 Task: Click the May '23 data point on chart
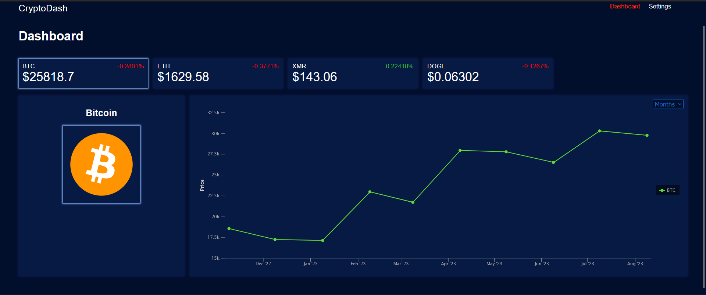[506, 152]
